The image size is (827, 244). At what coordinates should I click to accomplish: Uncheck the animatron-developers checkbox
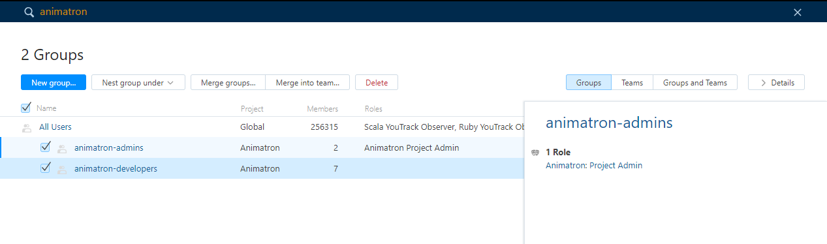45,168
